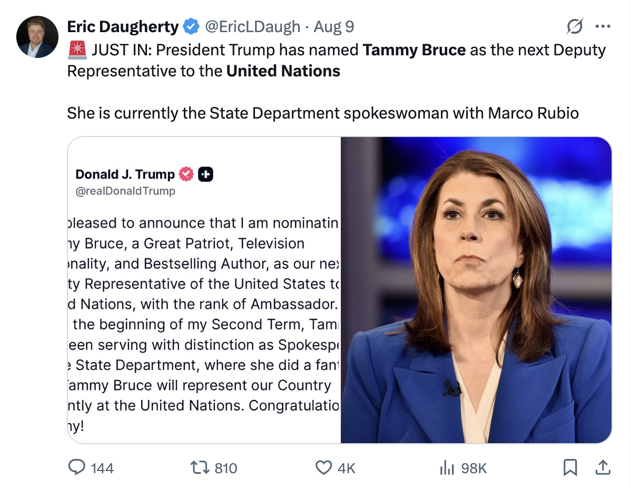Click the bold Tammy Bruce text in post
The width and height of the screenshot is (630, 489).
[414, 50]
